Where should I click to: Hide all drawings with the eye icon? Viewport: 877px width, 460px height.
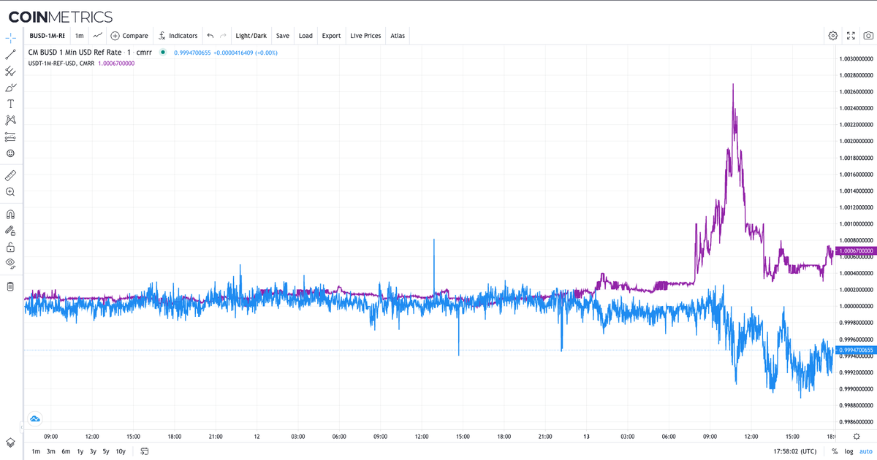point(10,263)
